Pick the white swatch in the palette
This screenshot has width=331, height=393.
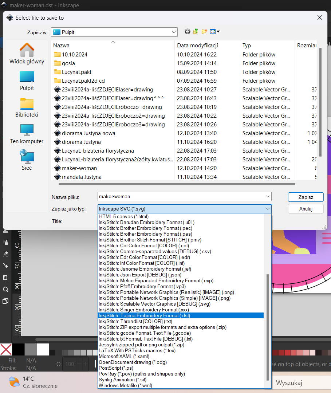click(43, 349)
